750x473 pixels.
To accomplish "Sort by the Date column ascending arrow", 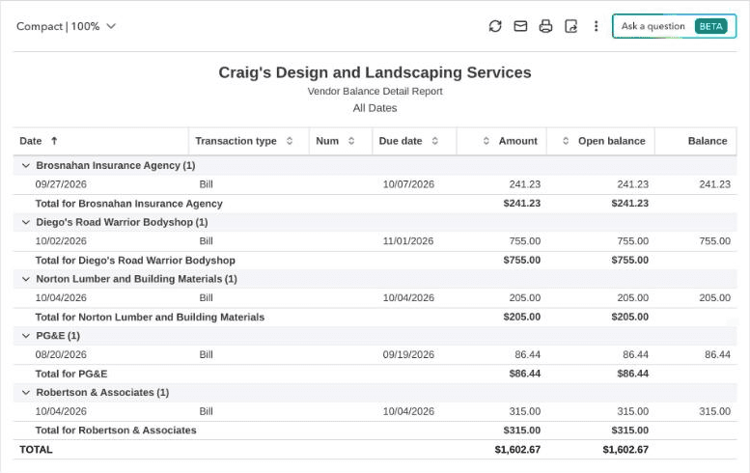I will tap(54, 141).
